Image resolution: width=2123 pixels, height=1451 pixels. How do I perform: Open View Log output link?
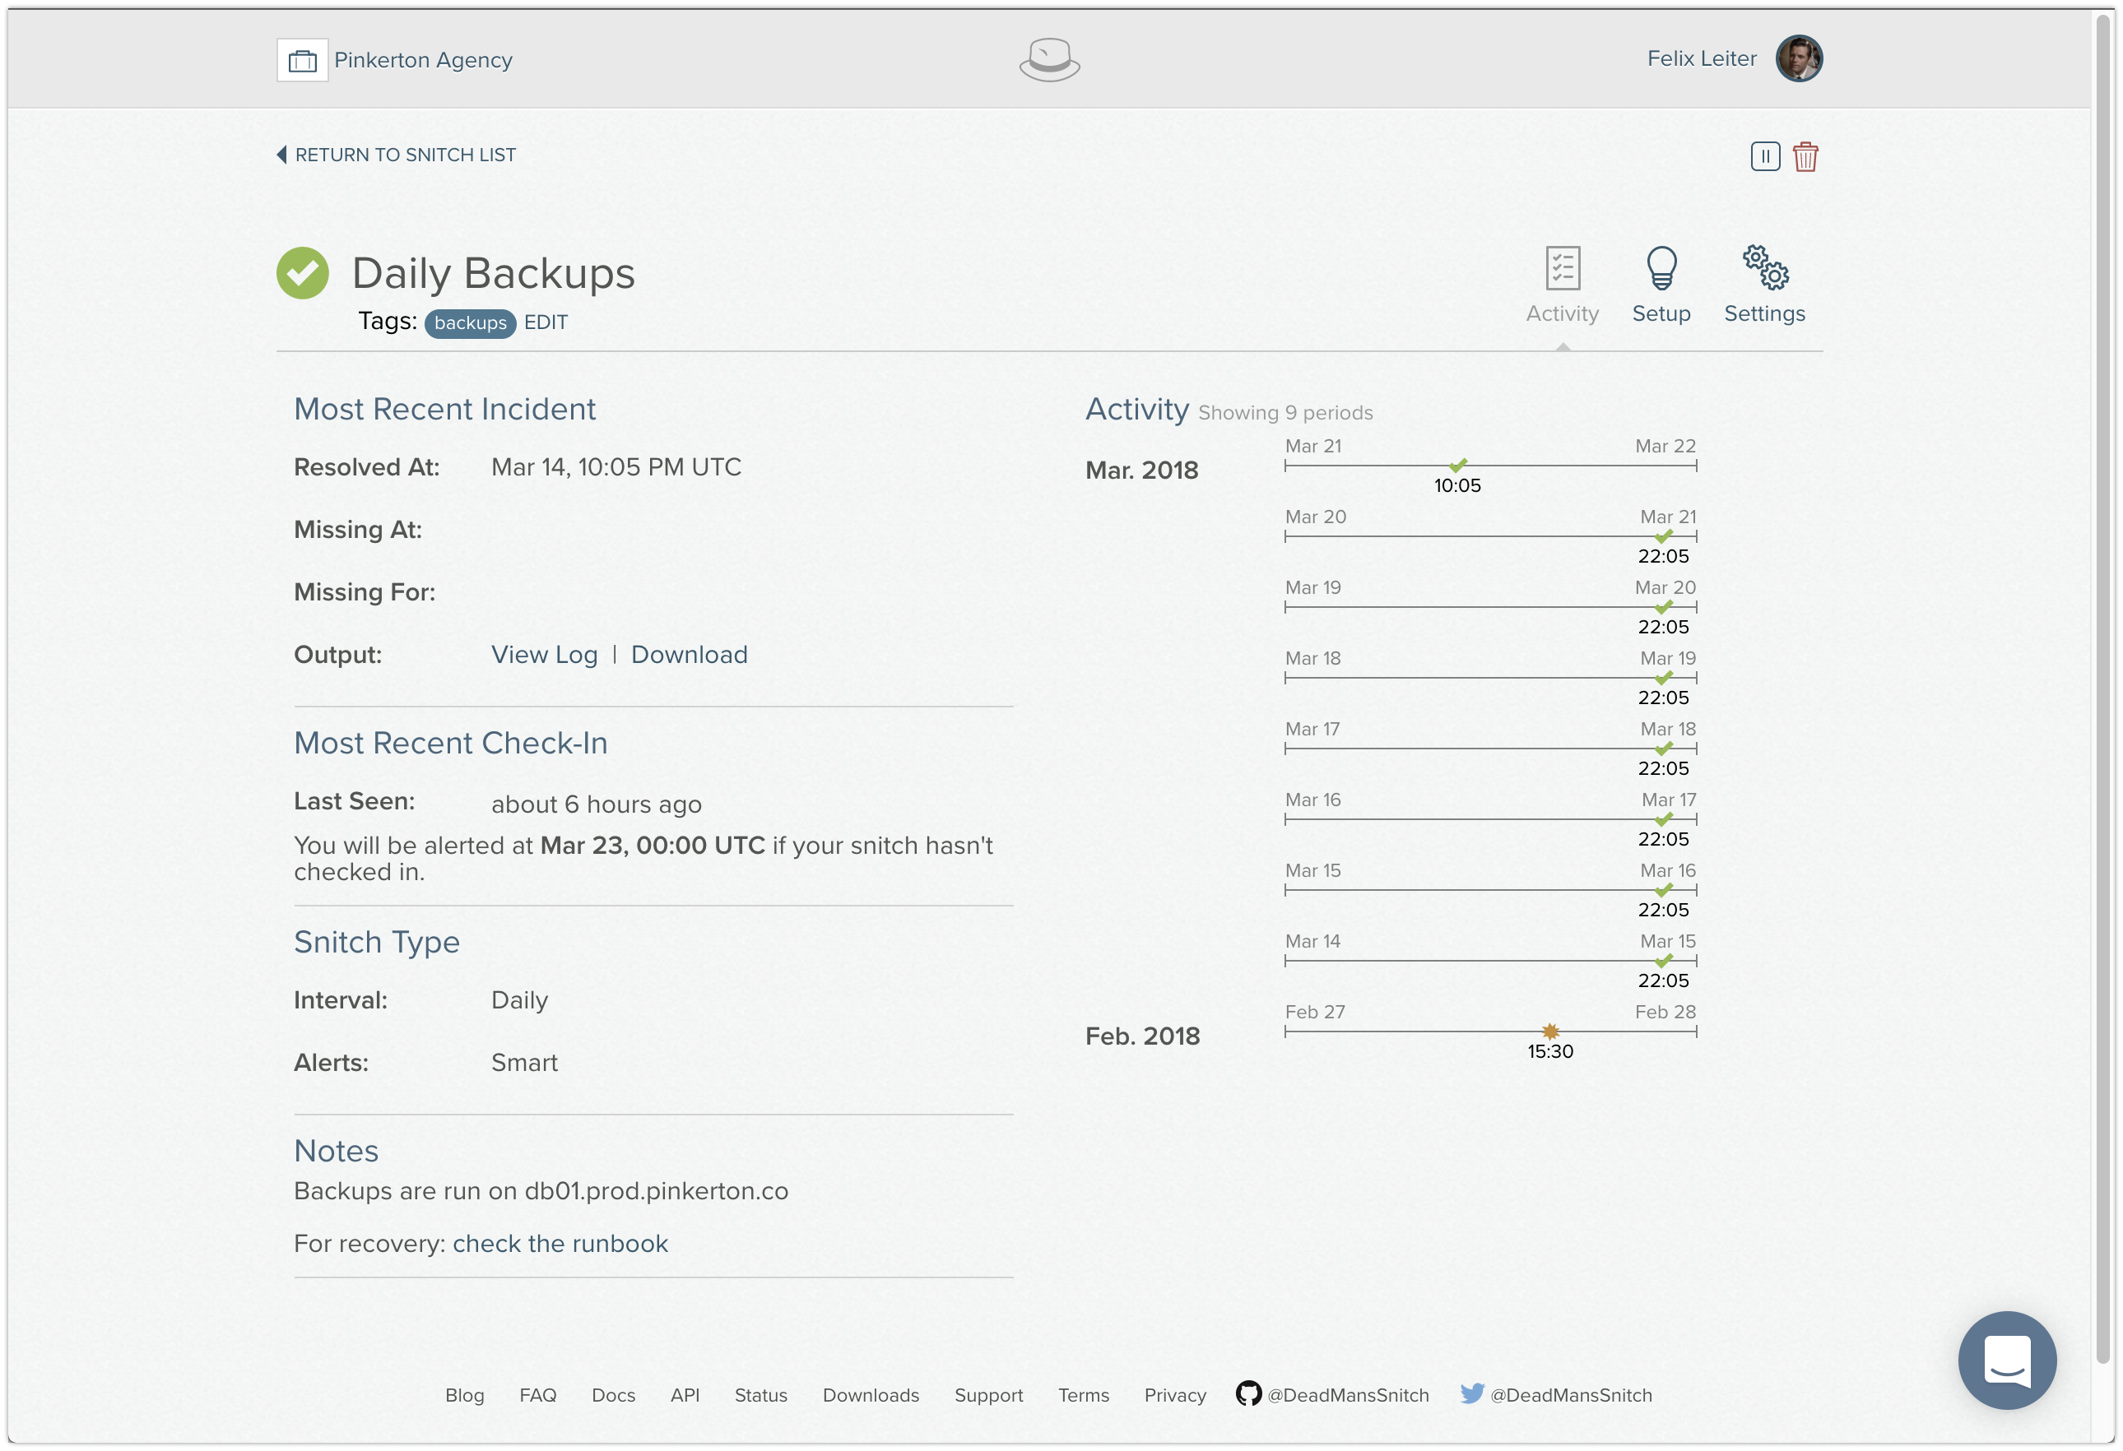[545, 655]
